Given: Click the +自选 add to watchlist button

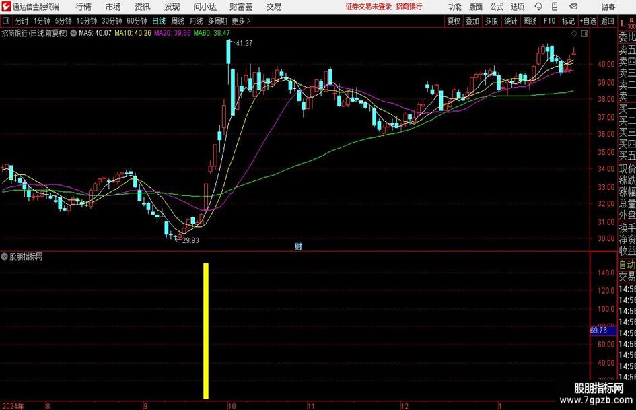Looking at the screenshot, I should coord(588,21).
